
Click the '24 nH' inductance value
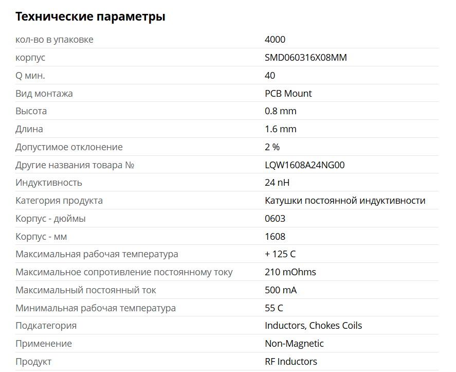[x=277, y=183]
